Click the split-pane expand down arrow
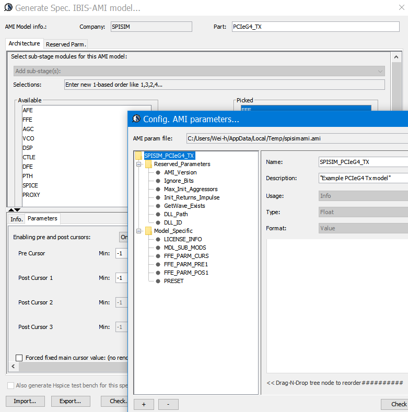Viewport: 408px width, 412px height. pyautogui.click(x=17, y=209)
